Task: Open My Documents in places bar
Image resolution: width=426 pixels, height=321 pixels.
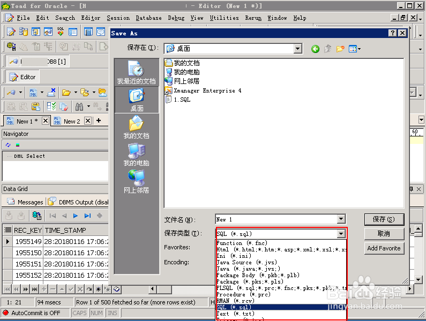Action: 137,127
